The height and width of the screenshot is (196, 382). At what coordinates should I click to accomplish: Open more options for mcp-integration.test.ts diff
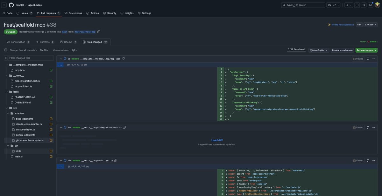point(373,128)
